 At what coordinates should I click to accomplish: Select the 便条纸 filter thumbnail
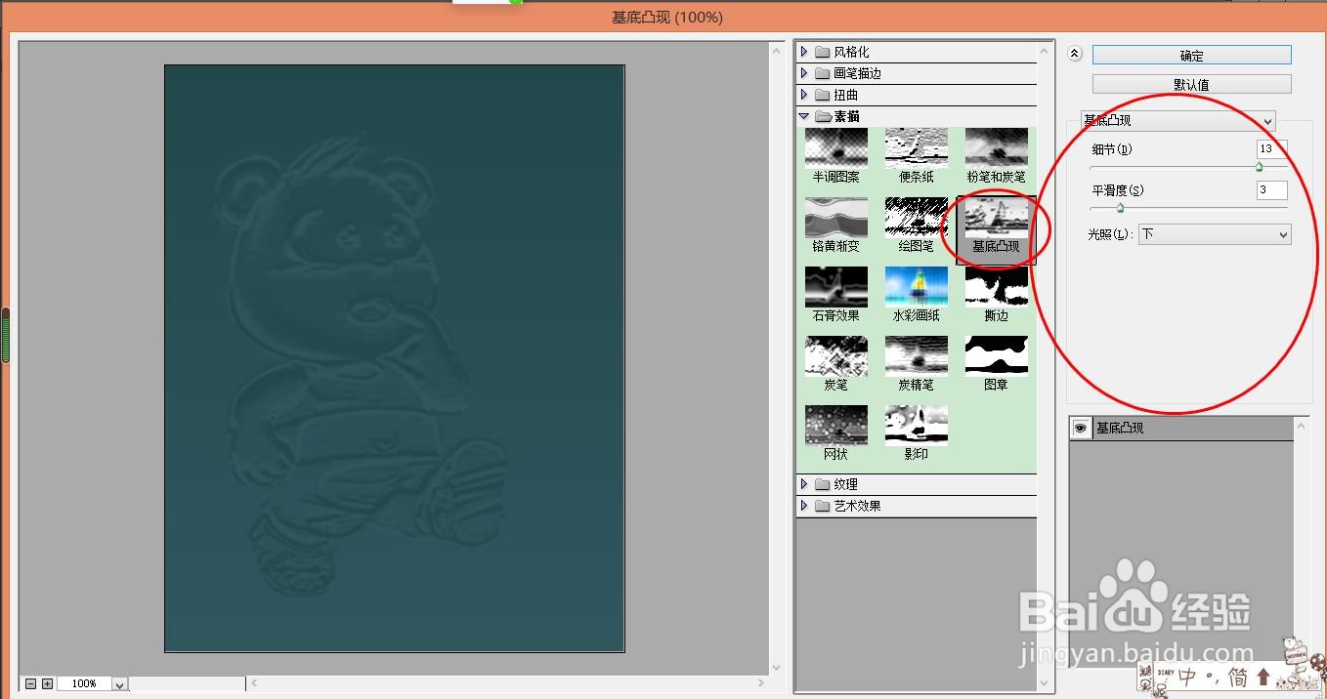click(x=916, y=147)
